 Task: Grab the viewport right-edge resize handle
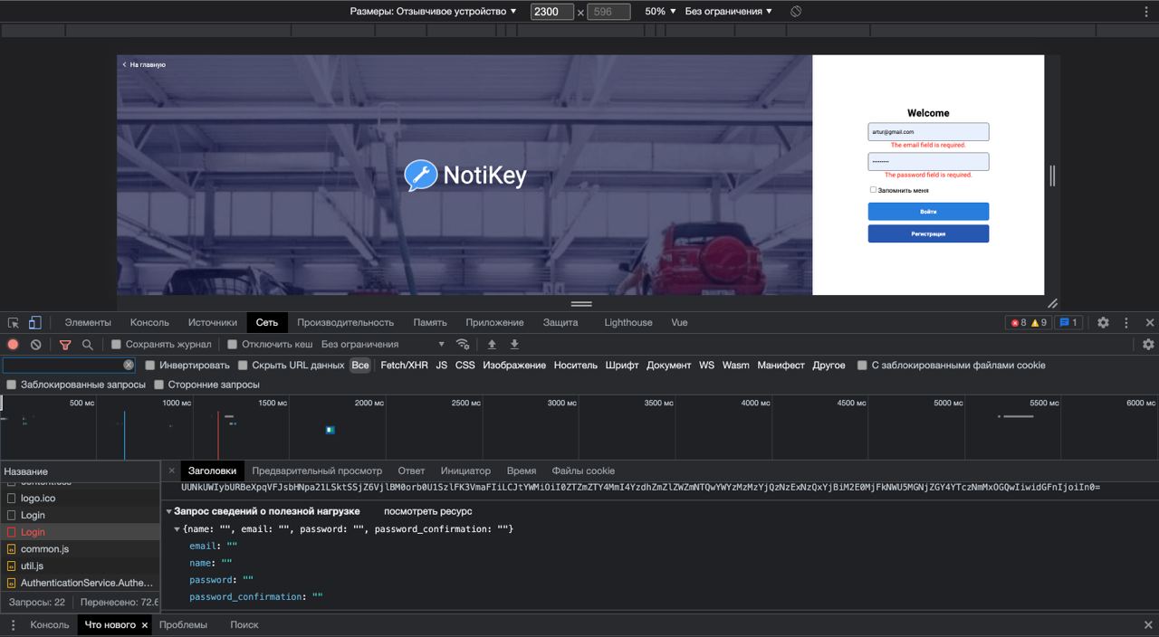[1052, 176]
